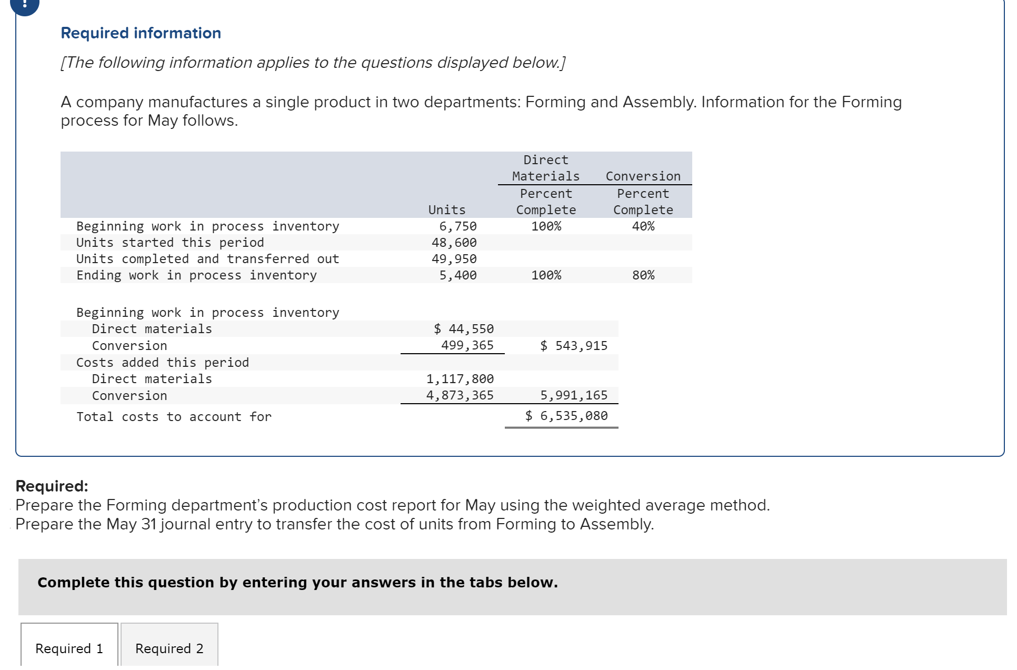1017x670 pixels.
Task: Click the Complete this question banner text
Action: 297,583
